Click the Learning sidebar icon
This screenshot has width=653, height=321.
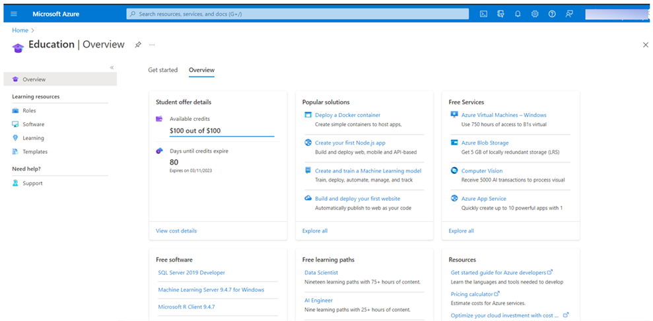tap(15, 138)
